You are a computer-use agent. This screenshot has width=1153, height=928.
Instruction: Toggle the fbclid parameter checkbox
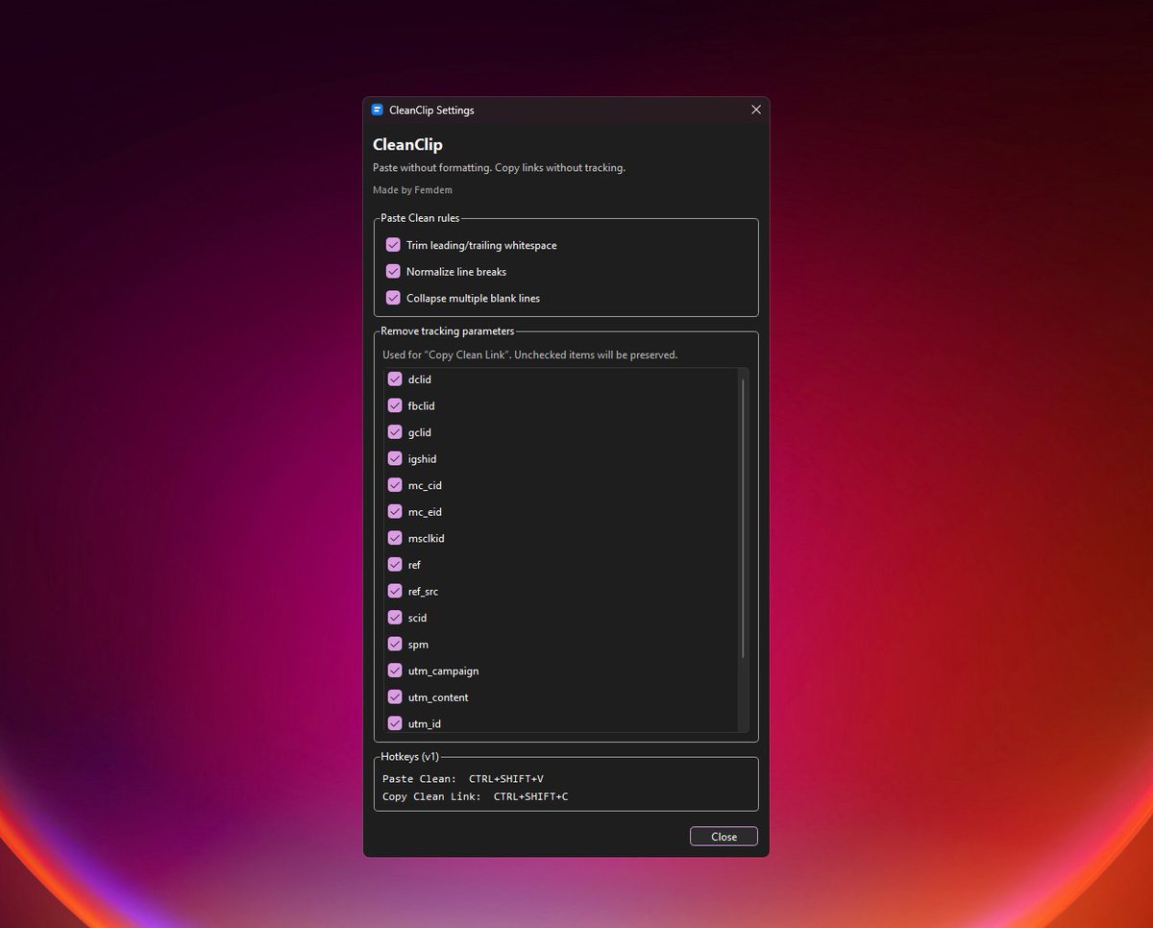(x=395, y=405)
